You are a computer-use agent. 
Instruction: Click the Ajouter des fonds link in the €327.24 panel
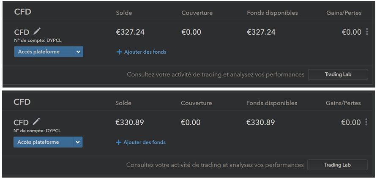click(145, 52)
